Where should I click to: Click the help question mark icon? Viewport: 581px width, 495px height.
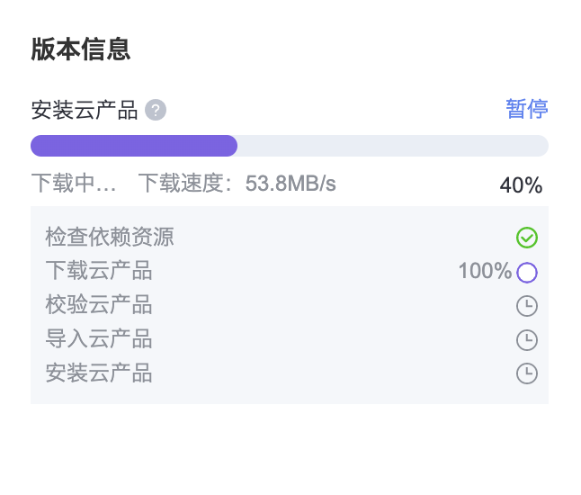point(156,111)
